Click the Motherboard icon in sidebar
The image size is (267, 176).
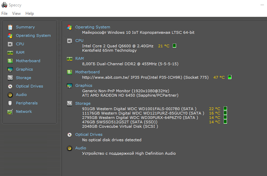coord(10,61)
